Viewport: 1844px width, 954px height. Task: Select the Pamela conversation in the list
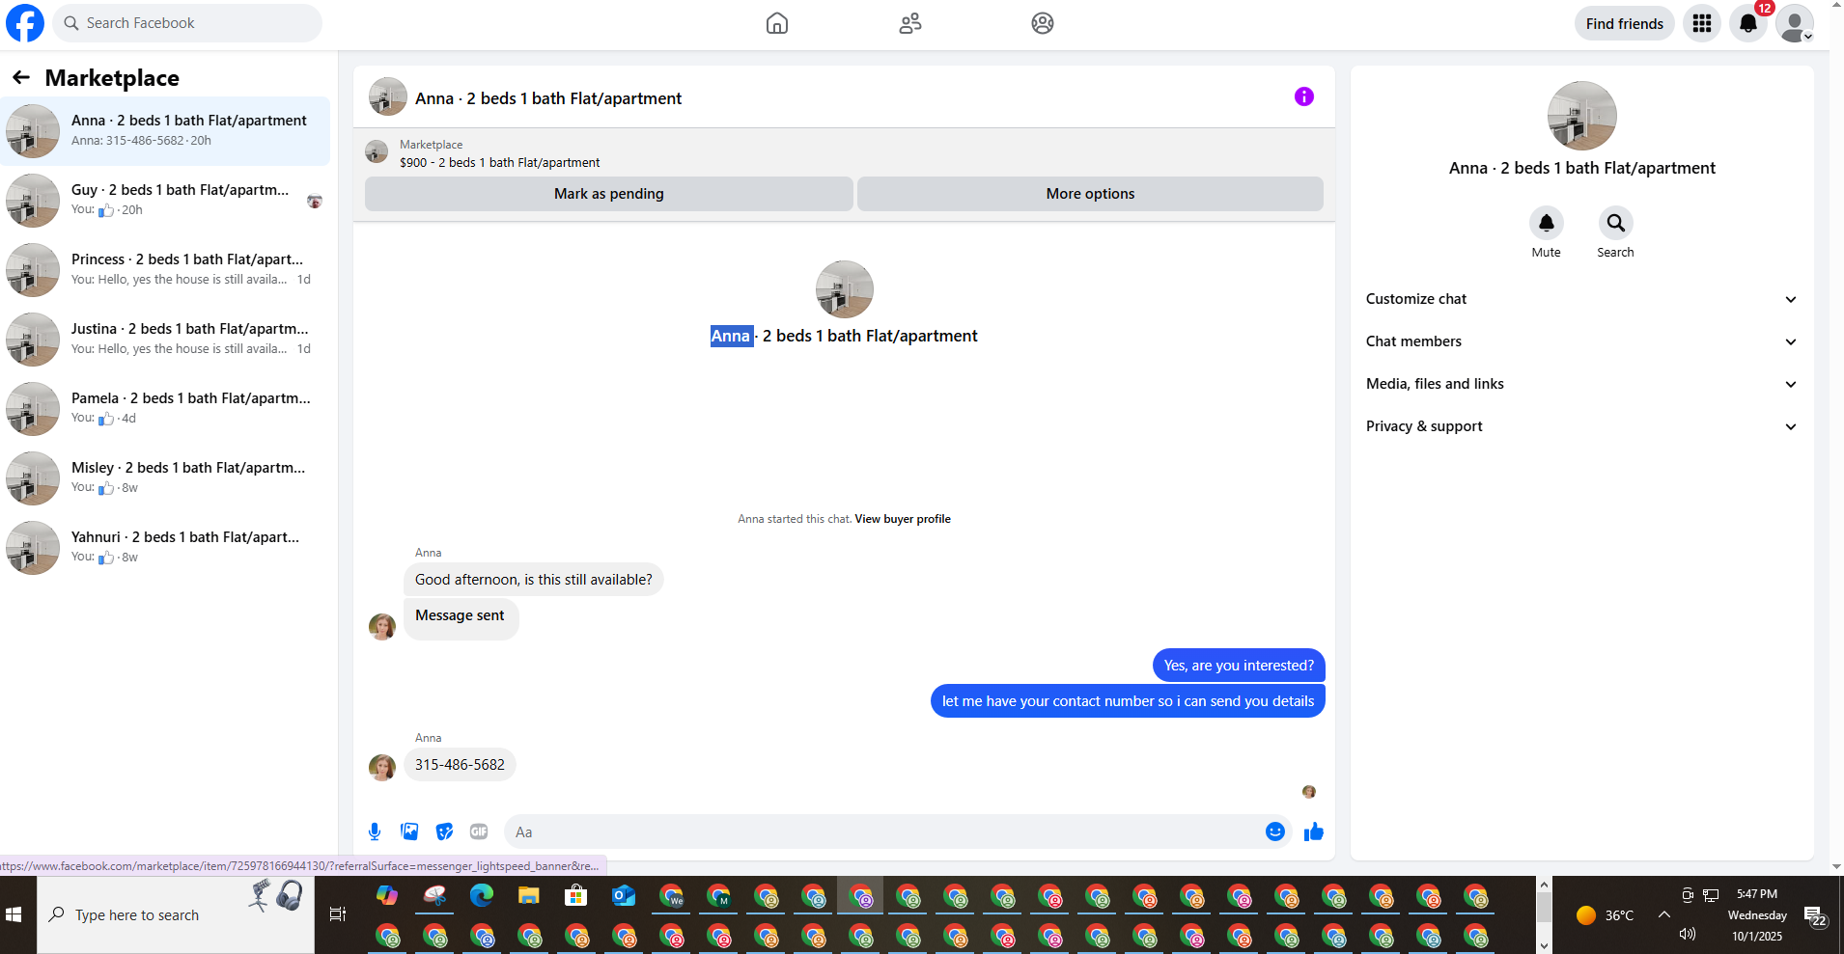pyautogui.click(x=165, y=409)
